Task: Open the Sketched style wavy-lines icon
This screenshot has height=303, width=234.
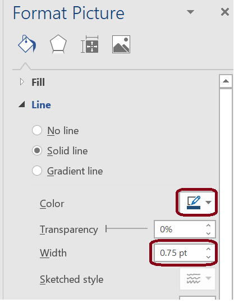Action: (x=194, y=278)
